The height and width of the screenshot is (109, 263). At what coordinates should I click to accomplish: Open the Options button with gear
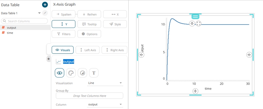(x=89, y=34)
